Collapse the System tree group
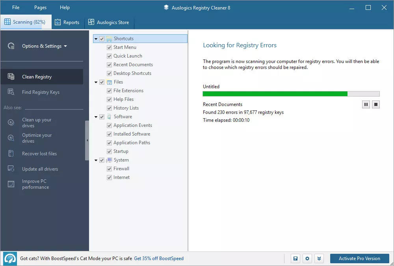This screenshot has height=266, width=394. point(96,160)
